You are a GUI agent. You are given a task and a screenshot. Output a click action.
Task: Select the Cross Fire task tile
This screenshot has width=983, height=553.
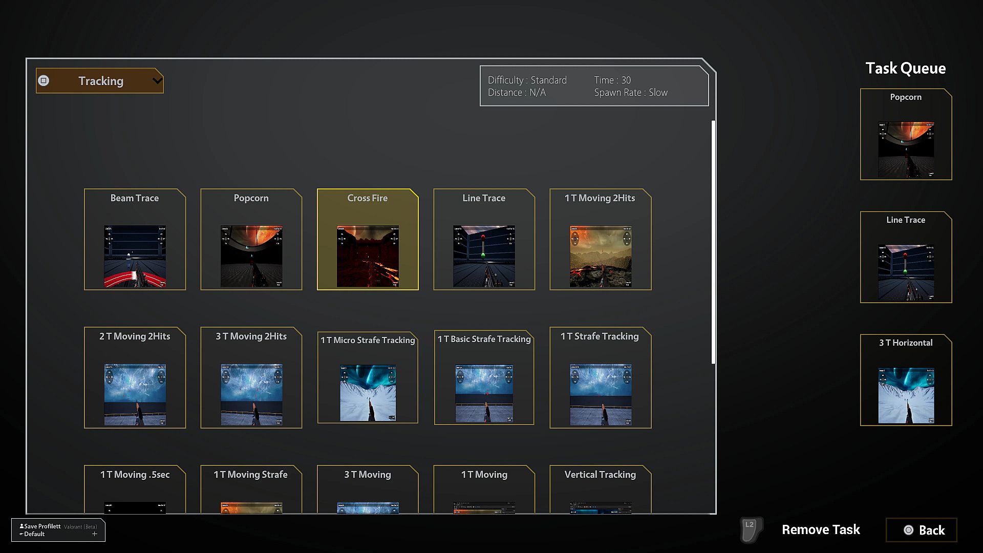[x=368, y=240]
